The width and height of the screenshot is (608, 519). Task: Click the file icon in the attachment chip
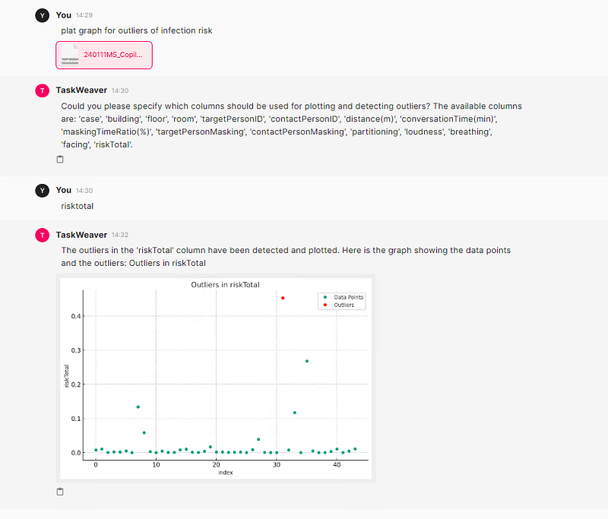pyautogui.click(x=70, y=55)
